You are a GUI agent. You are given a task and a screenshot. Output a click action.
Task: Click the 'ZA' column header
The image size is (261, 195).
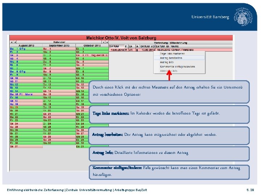pos(132,47)
